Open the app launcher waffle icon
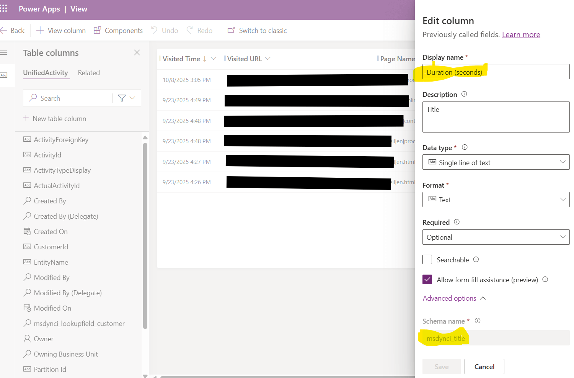This screenshot has height=378, width=574. [4, 8]
